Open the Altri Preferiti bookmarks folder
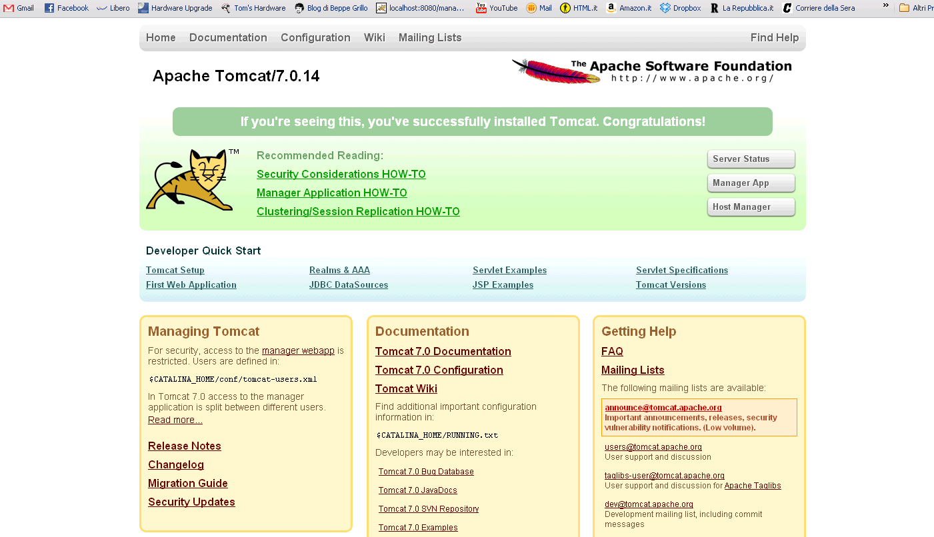Image resolution: width=934 pixels, height=537 pixels. 917,8
